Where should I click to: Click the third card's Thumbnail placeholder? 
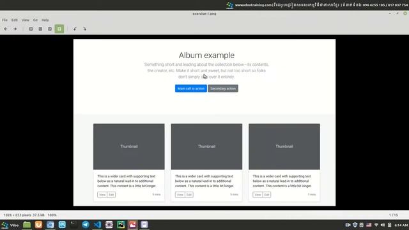284,146
